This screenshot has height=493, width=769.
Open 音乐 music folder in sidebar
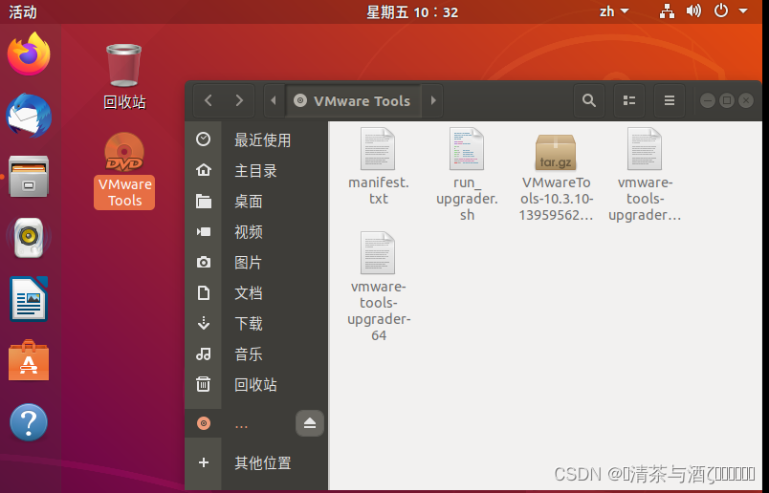(256, 354)
